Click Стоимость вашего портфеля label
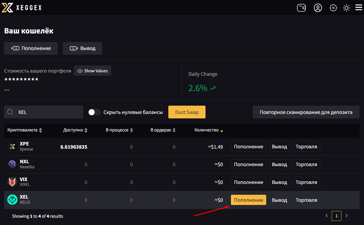The image size is (364, 225). pyautogui.click(x=37, y=71)
